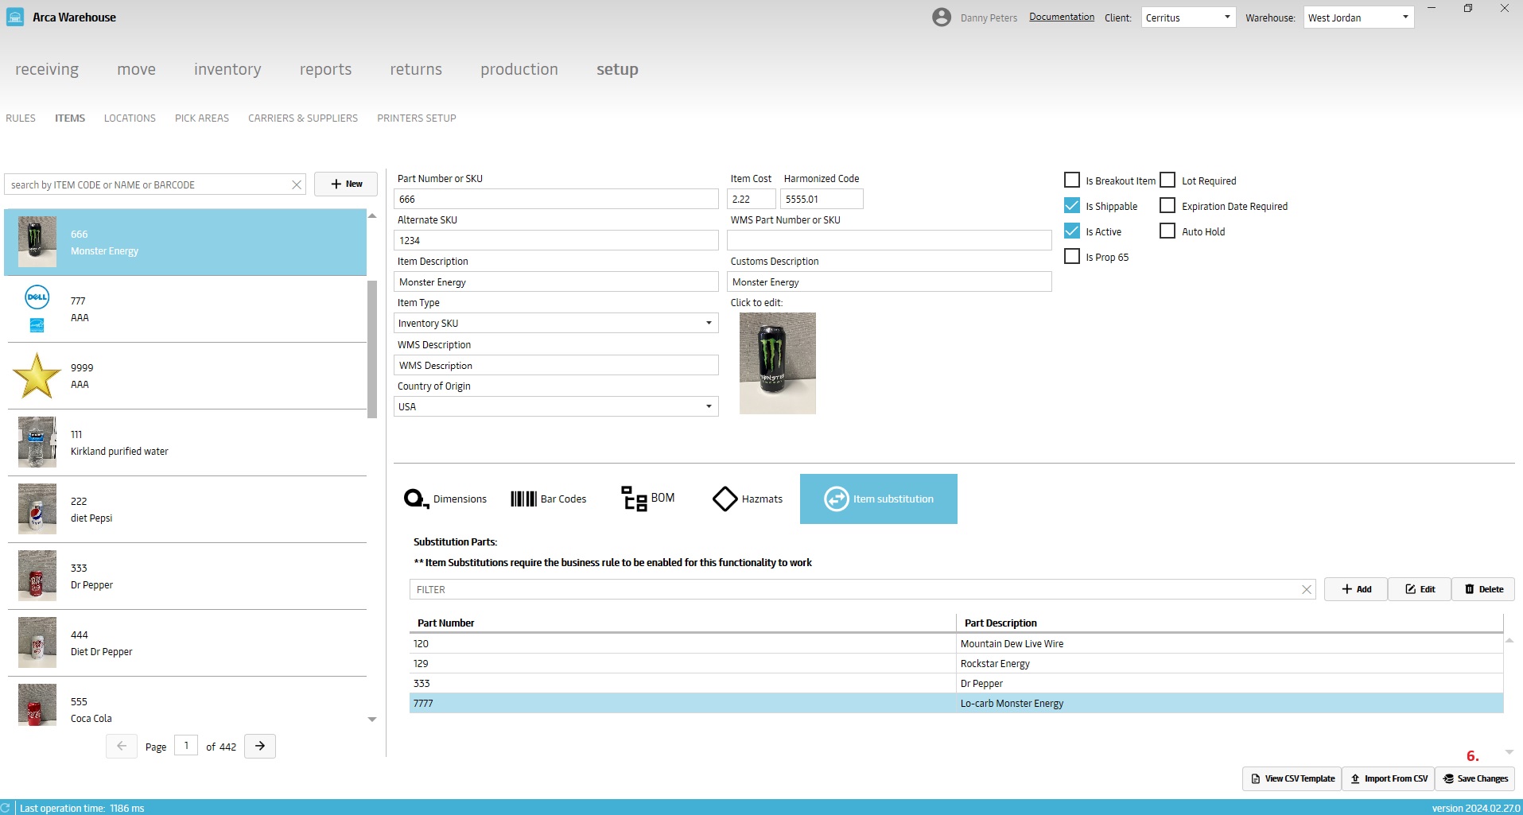Click Import From CSV button

tap(1389, 778)
